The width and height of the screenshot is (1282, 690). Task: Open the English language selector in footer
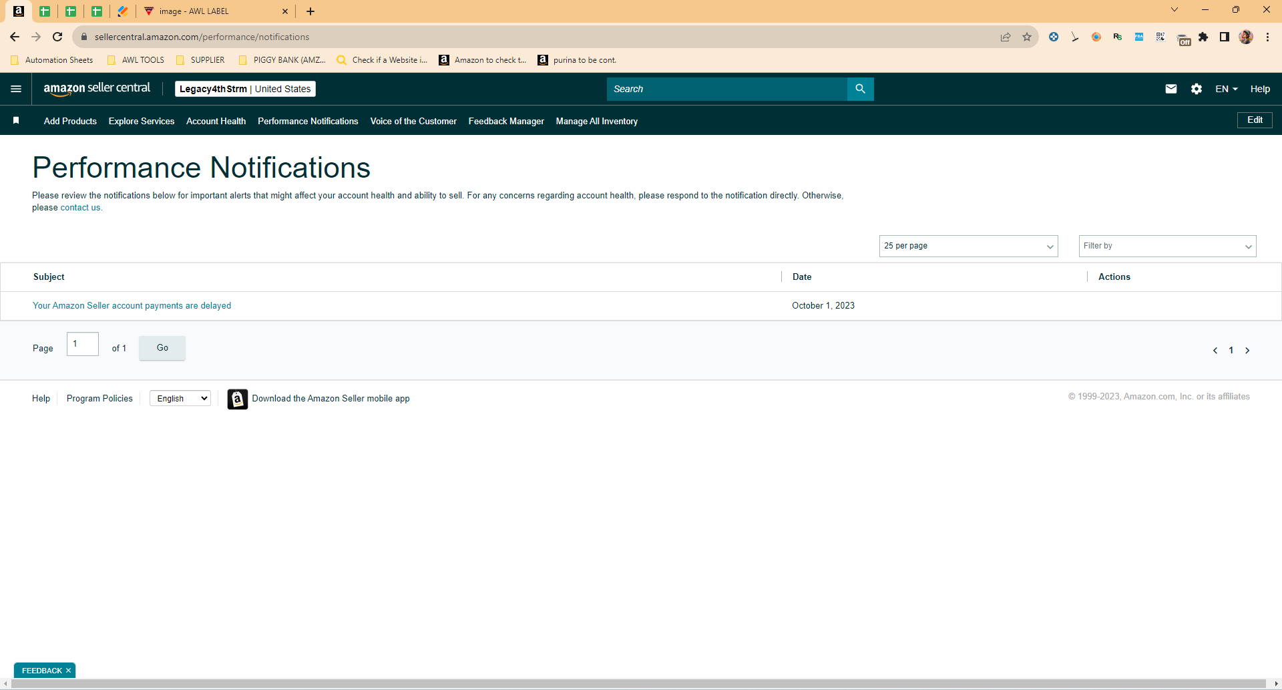[x=180, y=398]
